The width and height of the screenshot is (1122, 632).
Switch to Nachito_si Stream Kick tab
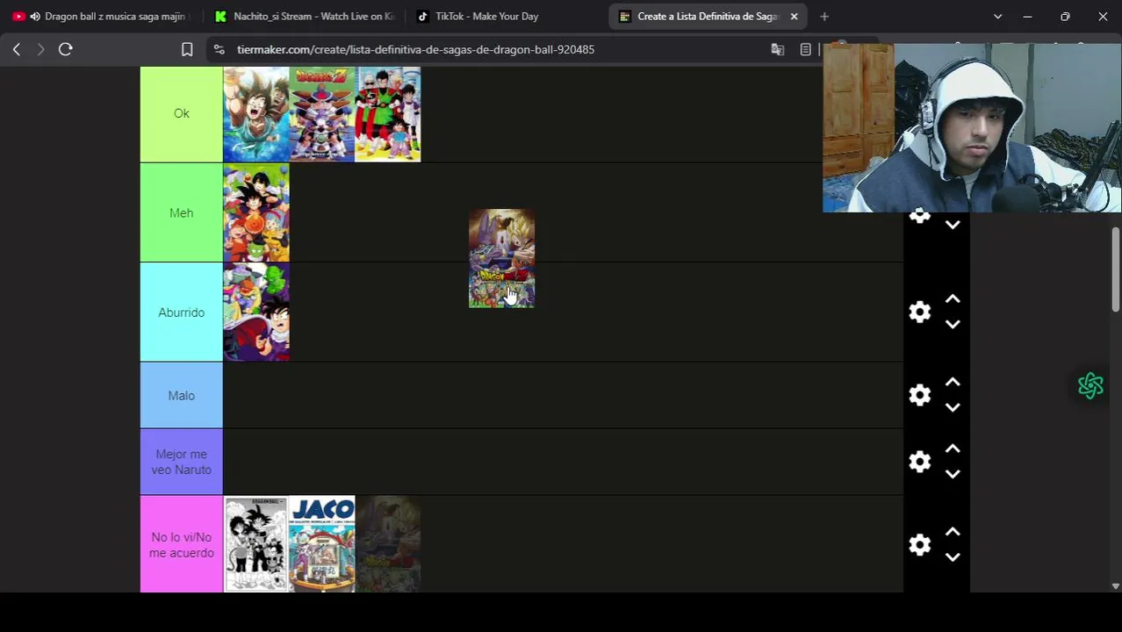click(306, 17)
